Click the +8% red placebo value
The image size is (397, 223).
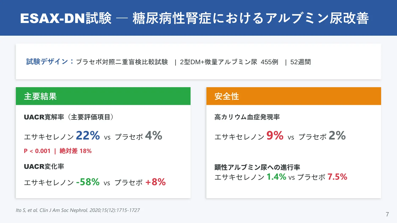(x=155, y=182)
